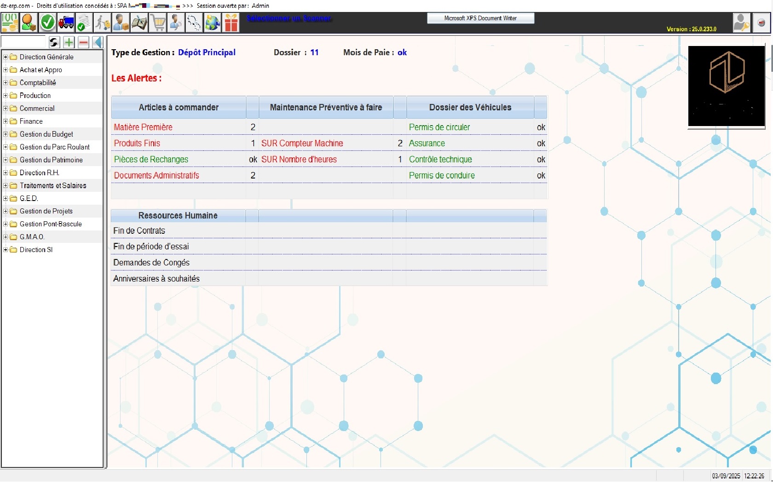Select the Traitements et Salaires folder

pos(52,186)
